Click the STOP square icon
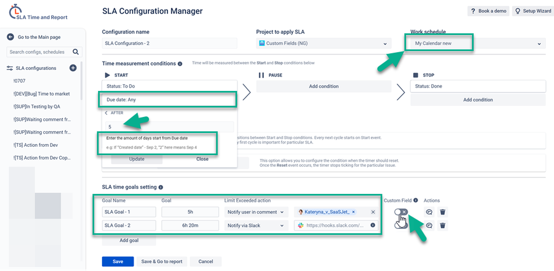 pos(415,75)
